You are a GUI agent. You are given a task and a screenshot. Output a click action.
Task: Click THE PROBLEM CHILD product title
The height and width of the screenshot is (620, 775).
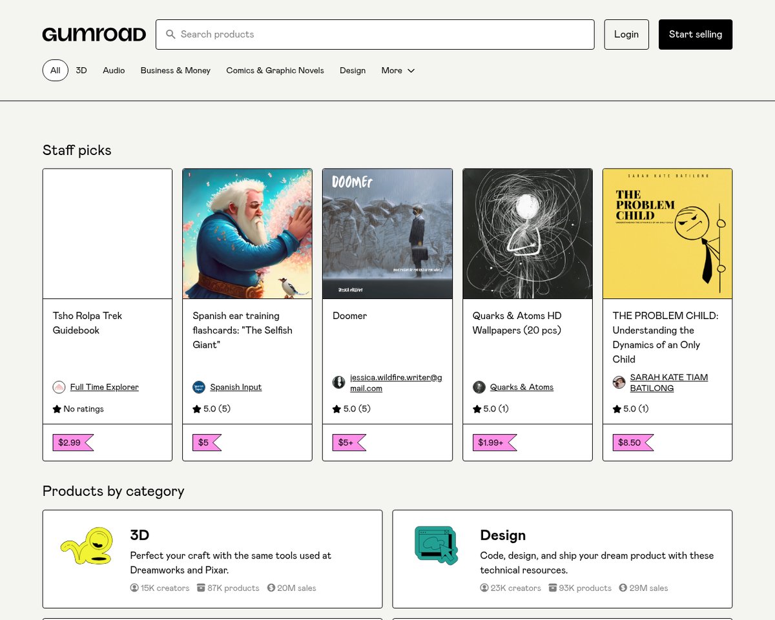tap(665, 337)
